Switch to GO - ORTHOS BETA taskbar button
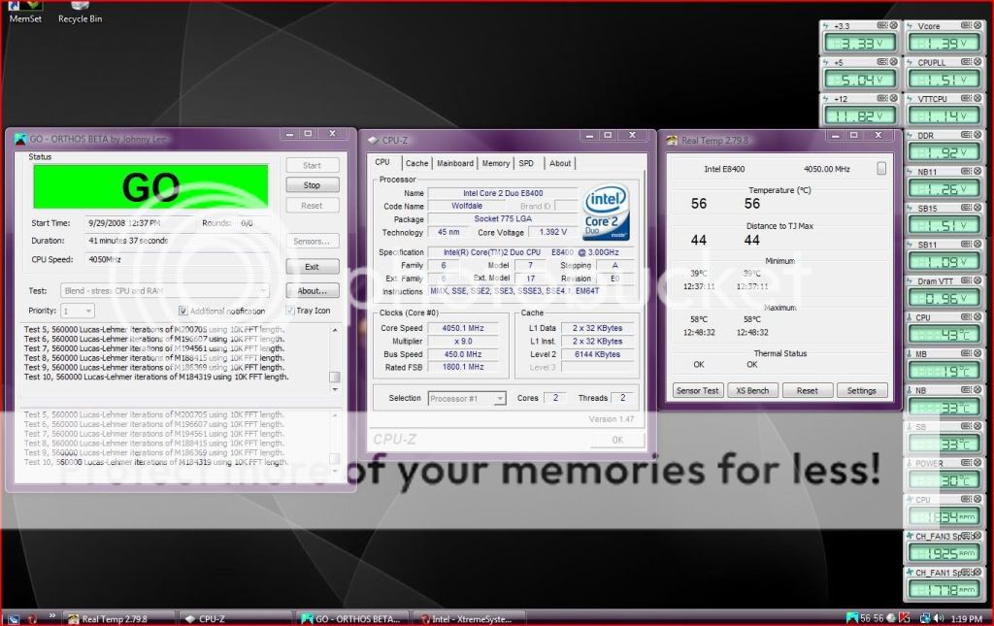The height and width of the screenshot is (626, 994). tap(352, 618)
